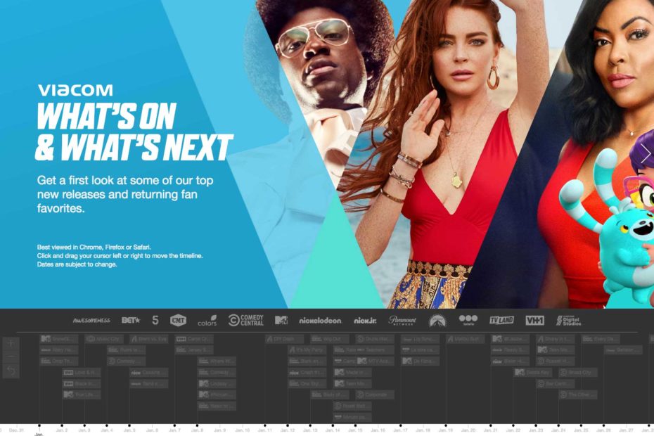
Task: Advance the hero image with the right chevron
Action: click(646, 154)
